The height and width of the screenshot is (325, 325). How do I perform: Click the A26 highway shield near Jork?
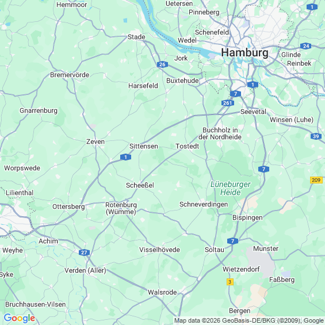[162, 64]
